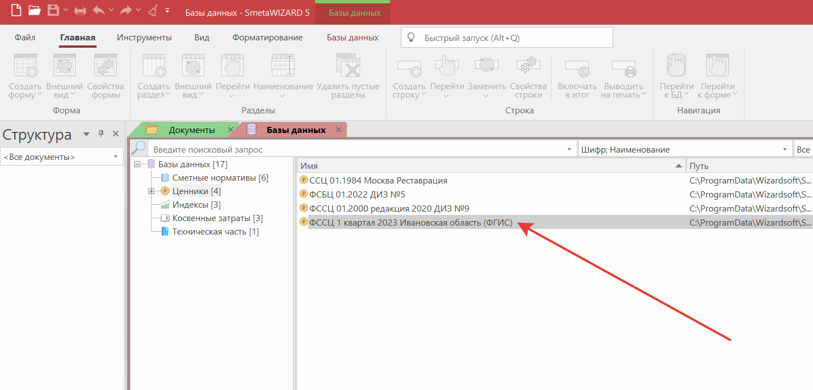Collapse the Базы данных [17] tree node
The height and width of the screenshot is (390, 813).
(138, 164)
